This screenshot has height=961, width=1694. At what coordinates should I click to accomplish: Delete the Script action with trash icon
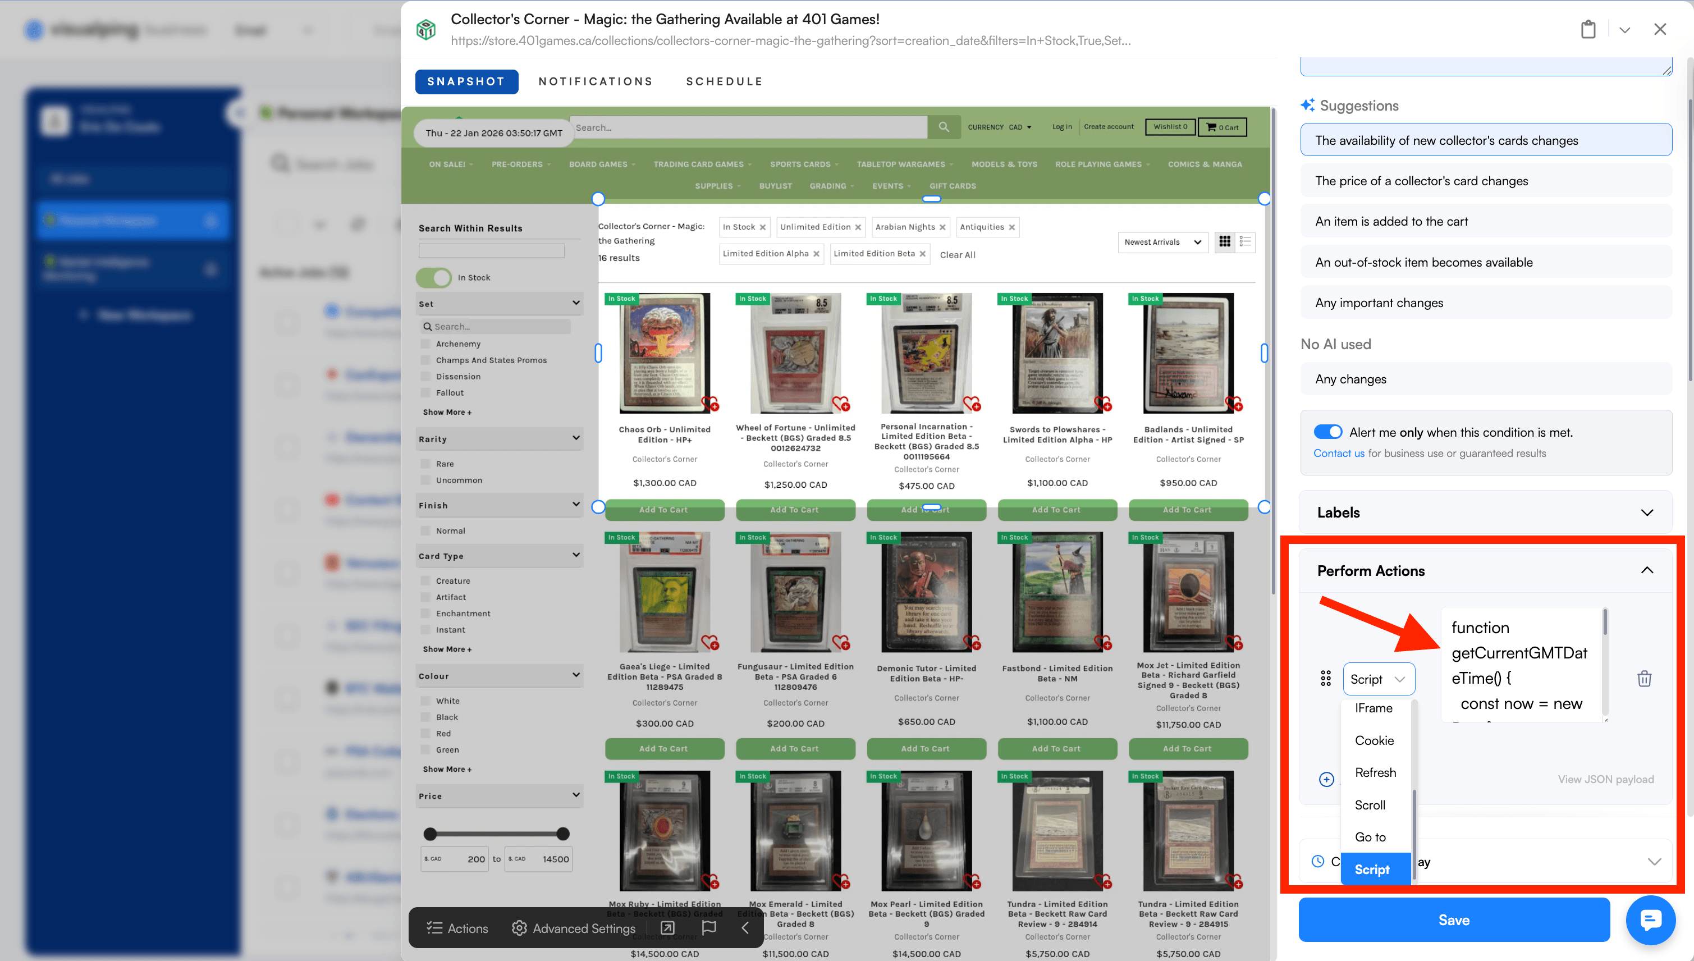[1644, 679]
